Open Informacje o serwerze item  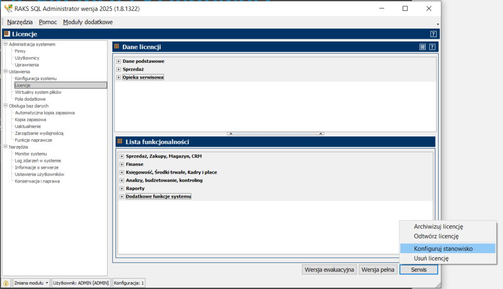pos(36,168)
